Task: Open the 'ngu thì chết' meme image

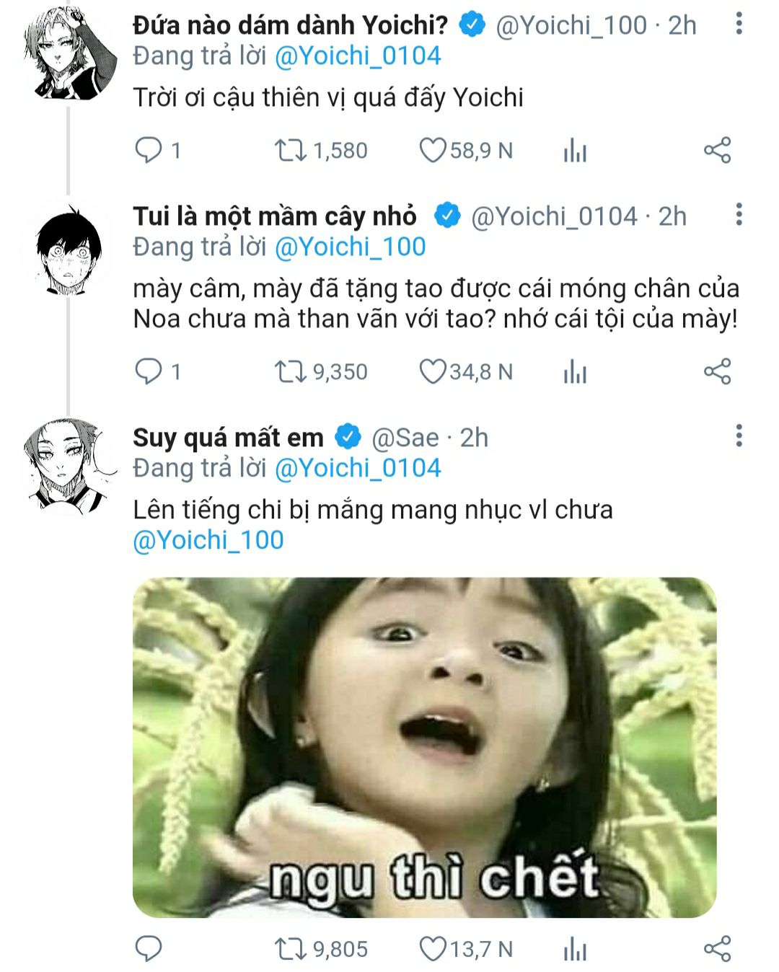Action: point(424,747)
